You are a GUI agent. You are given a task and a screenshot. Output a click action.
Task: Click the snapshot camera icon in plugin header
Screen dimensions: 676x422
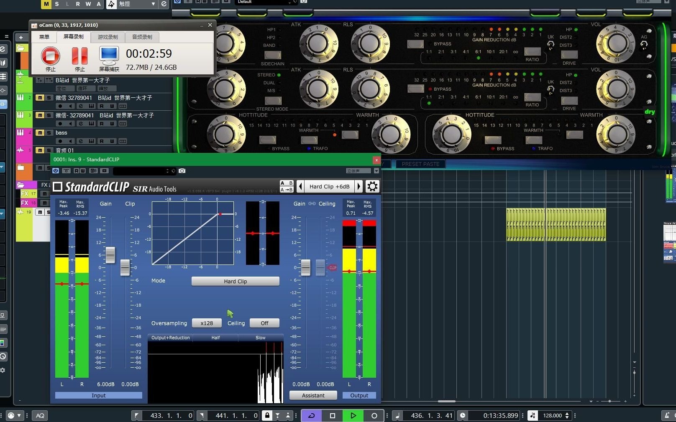182,171
